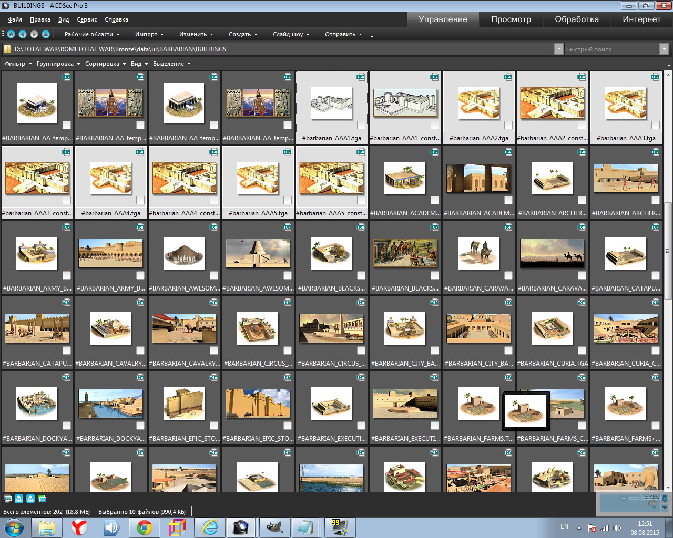This screenshot has height=538, width=673.
Task: Go up one folder with up-arrow icon
Action: click(x=46, y=34)
